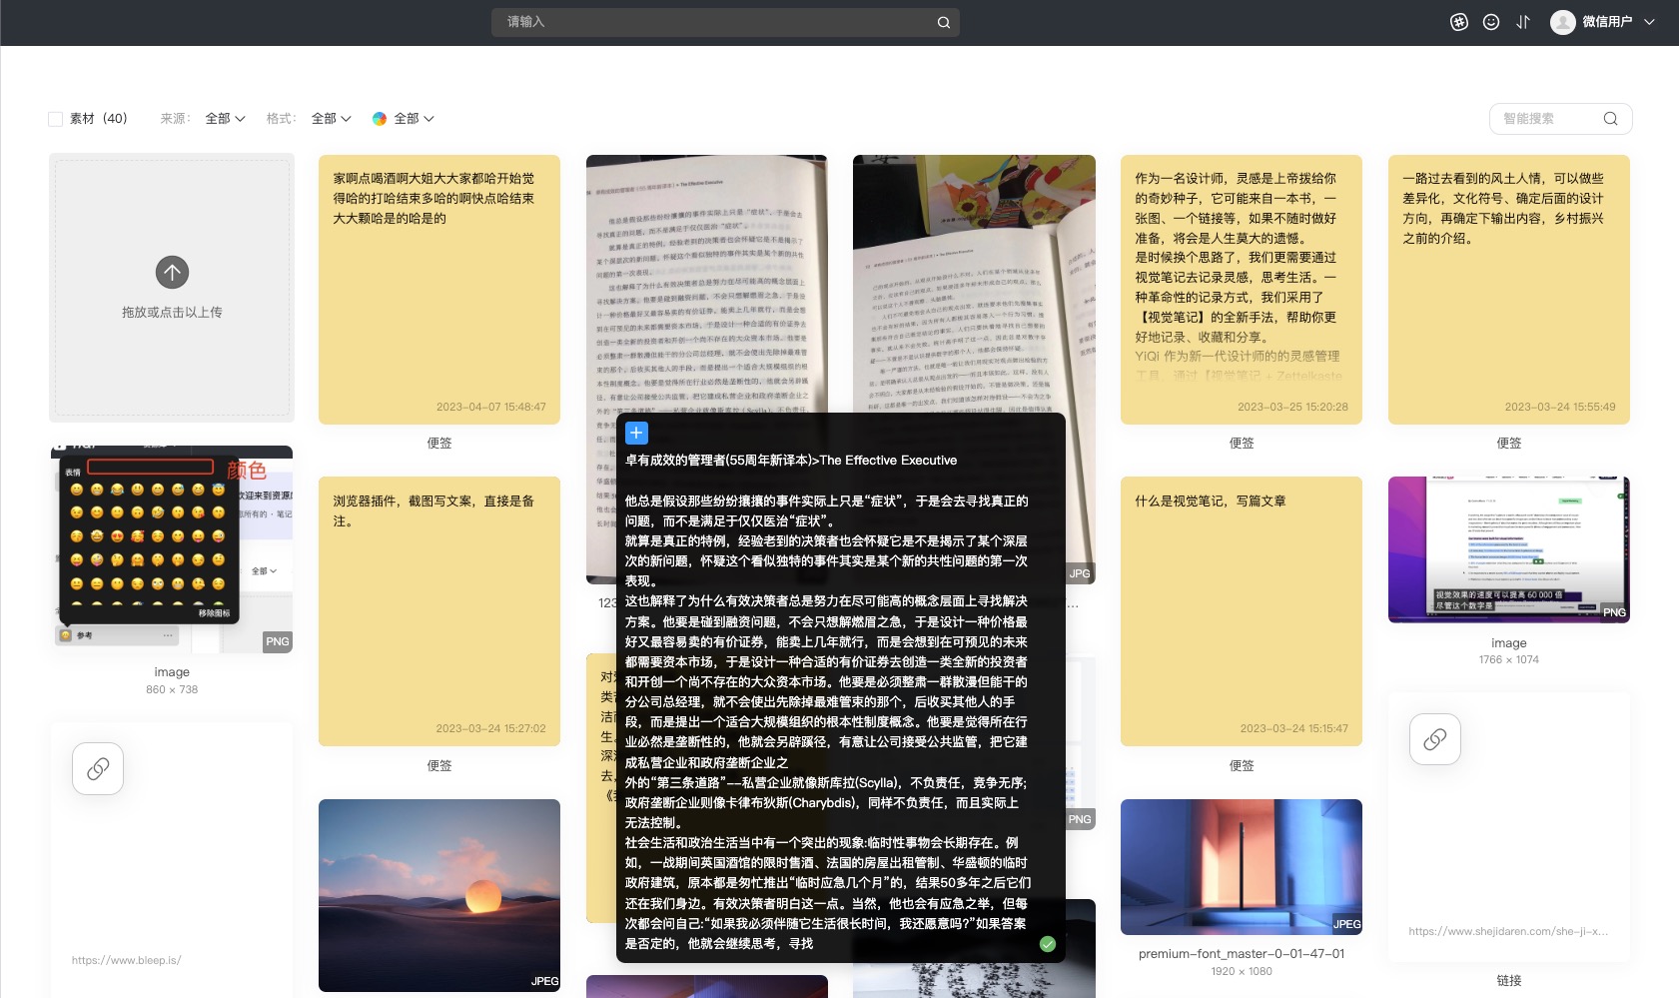Click the premium-font_master-0-01-47-01 file name
Viewport: 1679px width, 998px height.
1242,954
